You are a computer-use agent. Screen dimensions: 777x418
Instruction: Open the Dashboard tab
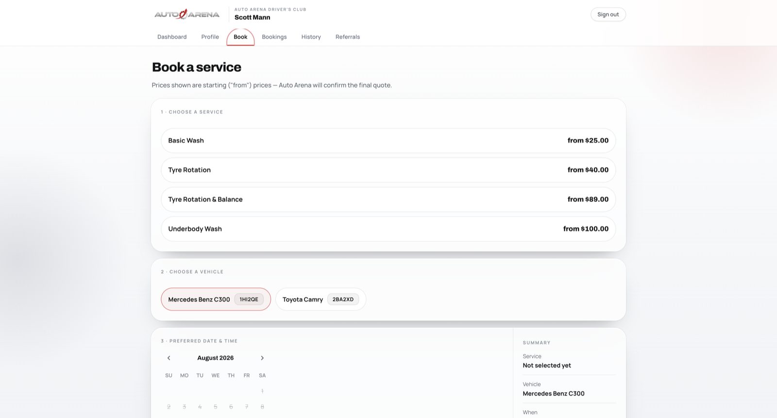coord(172,37)
